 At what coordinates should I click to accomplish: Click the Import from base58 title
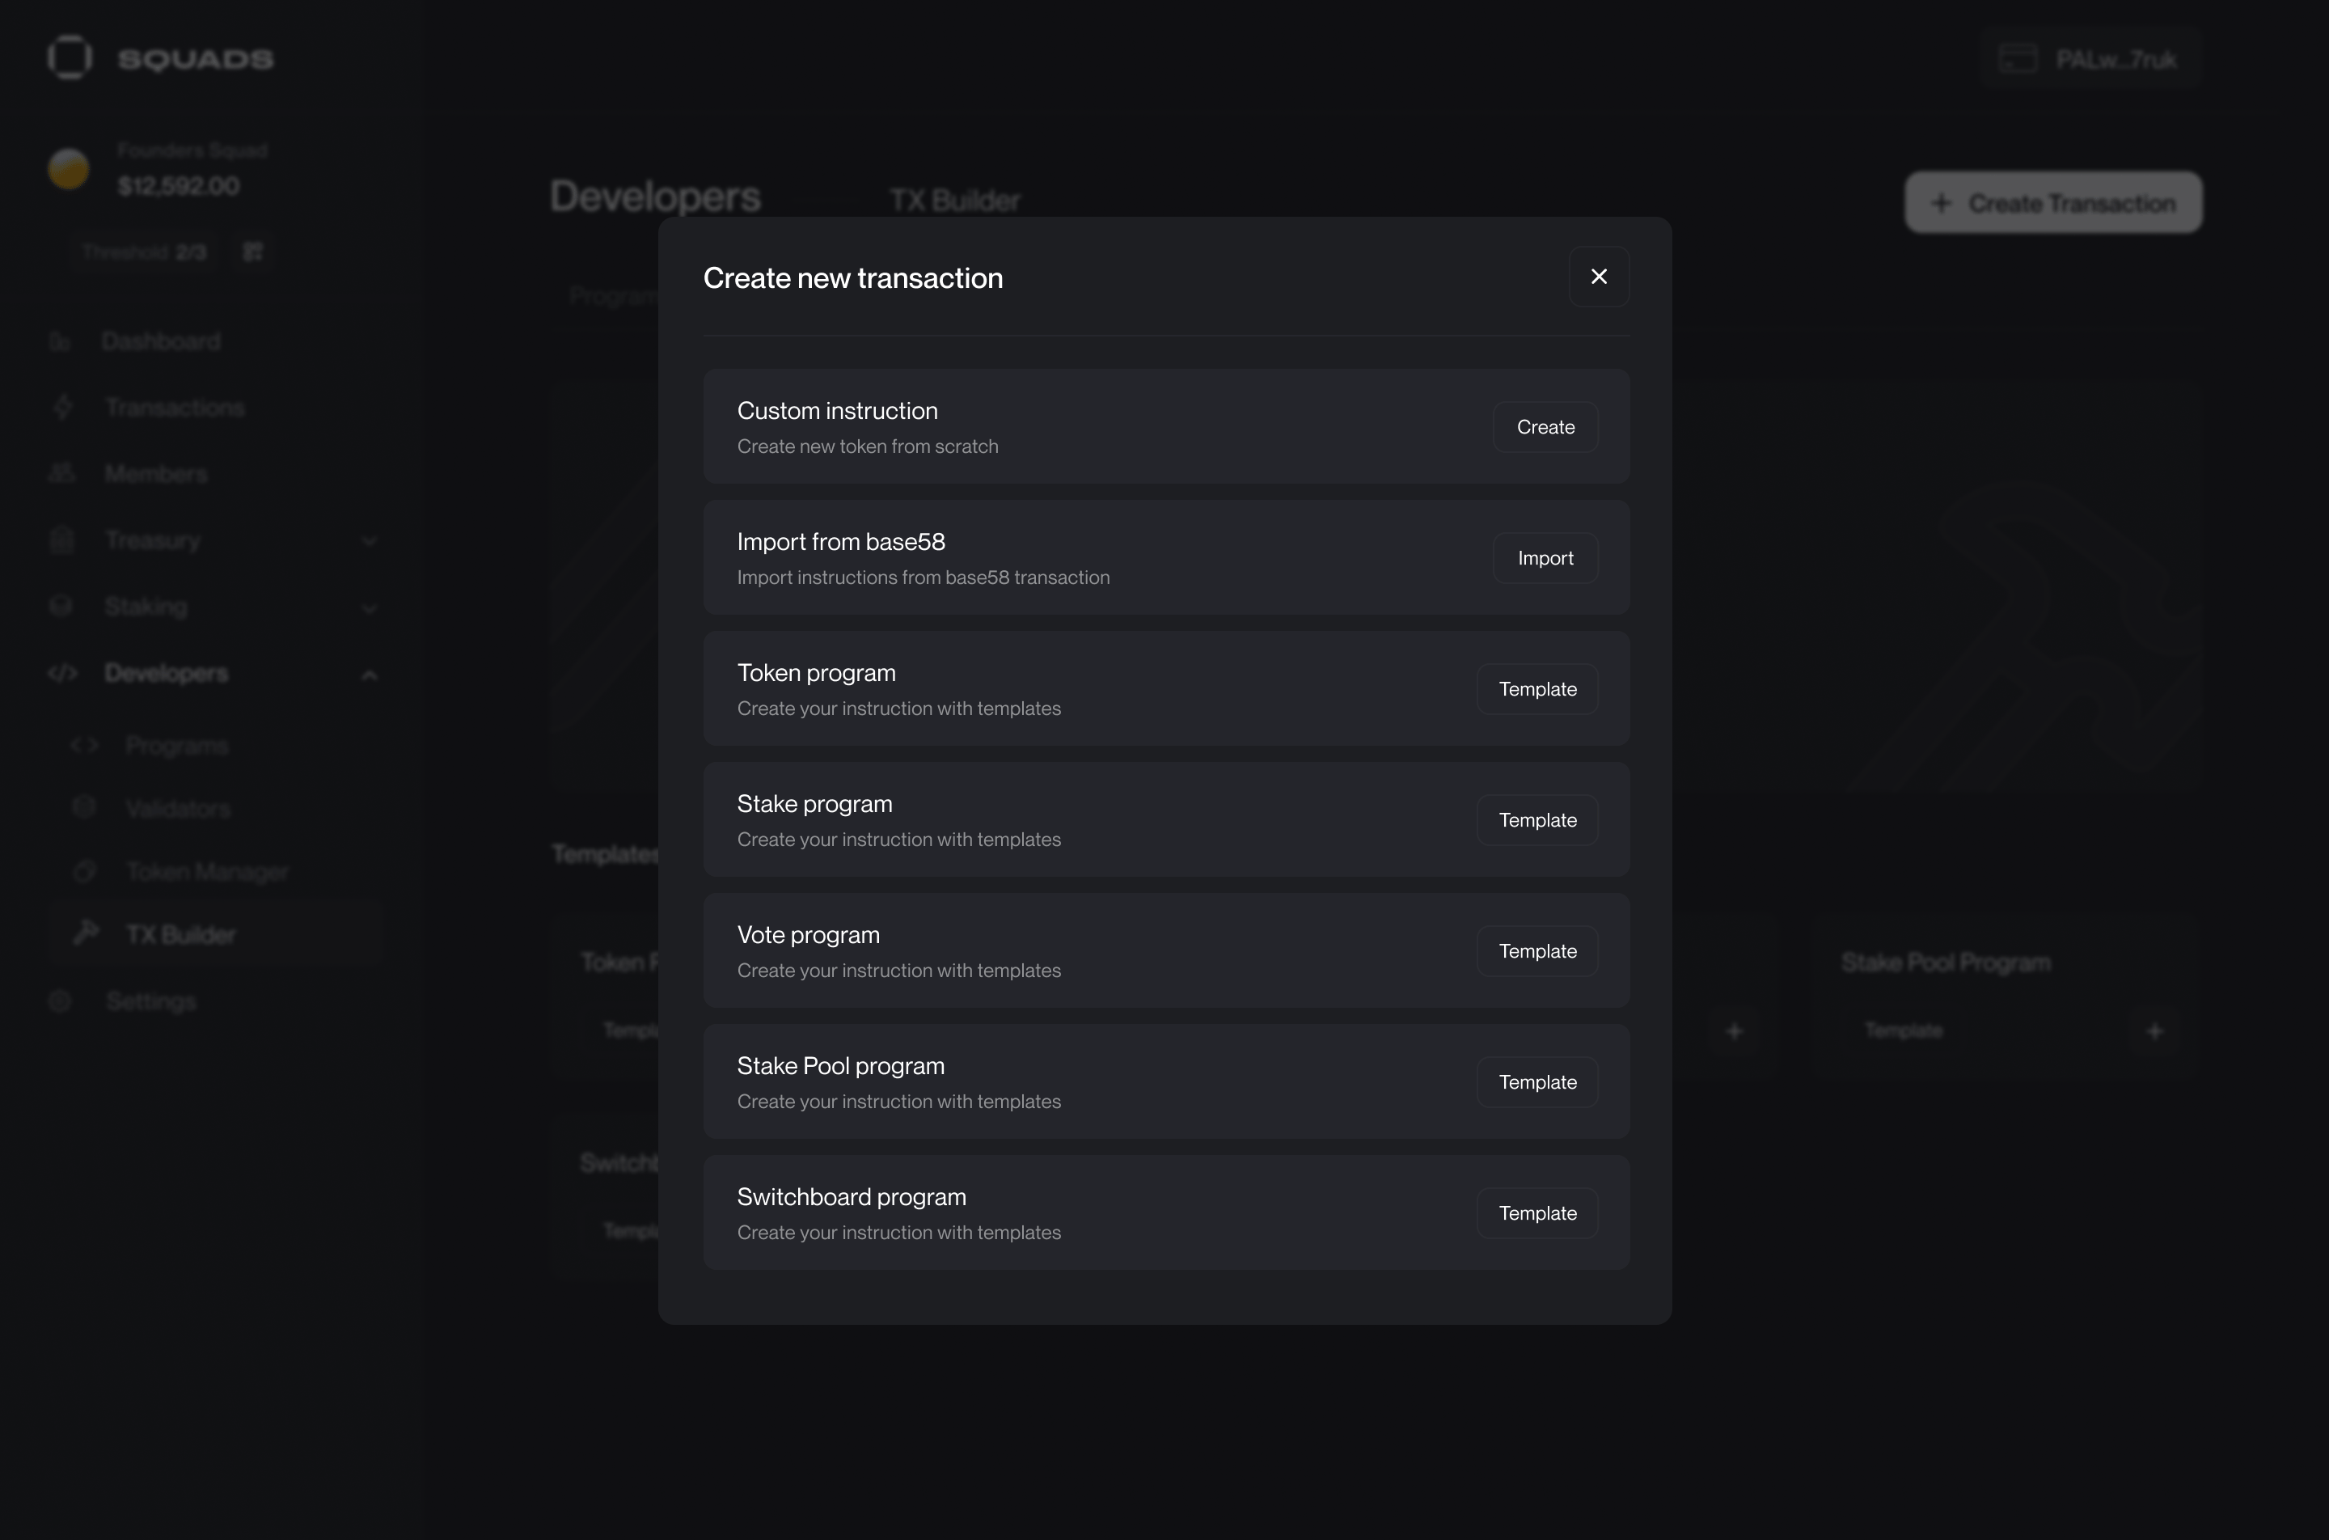pyautogui.click(x=842, y=542)
